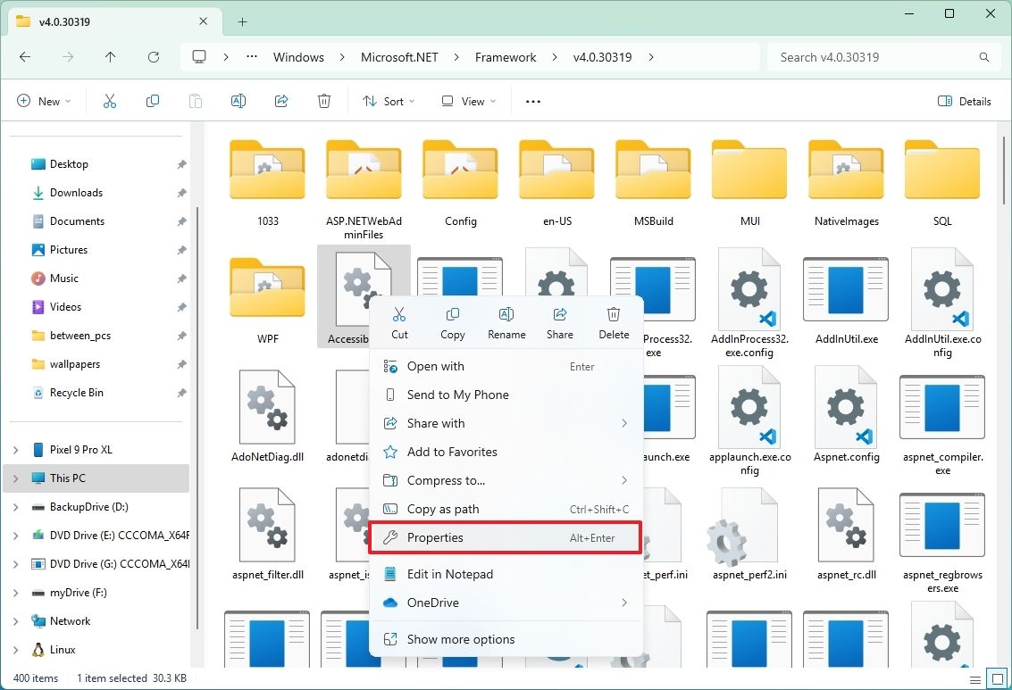Open the Sort options dropdown
Viewport: 1012px width, 690px height.
(x=388, y=100)
